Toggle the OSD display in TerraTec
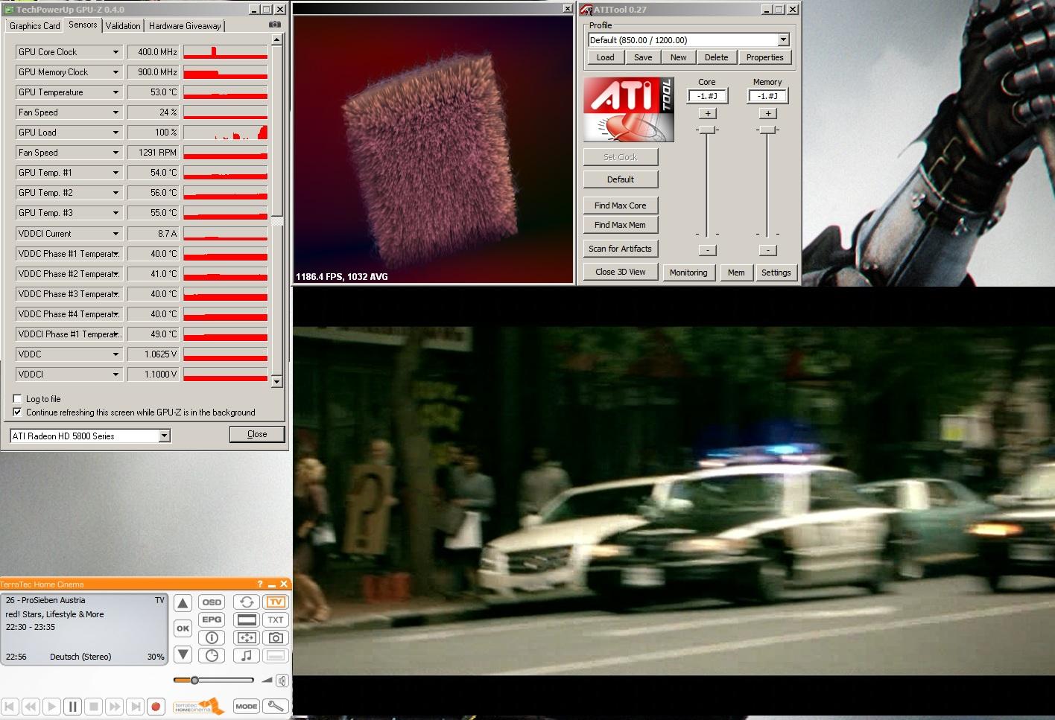The image size is (1055, 720). pyautogui.click(x=212, y=602)
